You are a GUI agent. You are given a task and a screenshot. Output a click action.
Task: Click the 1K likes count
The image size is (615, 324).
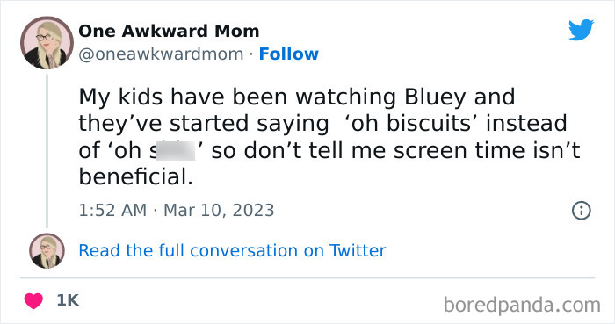(68, 300)
